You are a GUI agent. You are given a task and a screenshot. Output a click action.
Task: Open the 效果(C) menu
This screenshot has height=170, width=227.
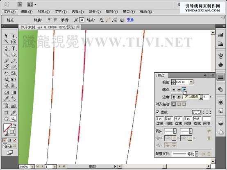pos(95,12)
